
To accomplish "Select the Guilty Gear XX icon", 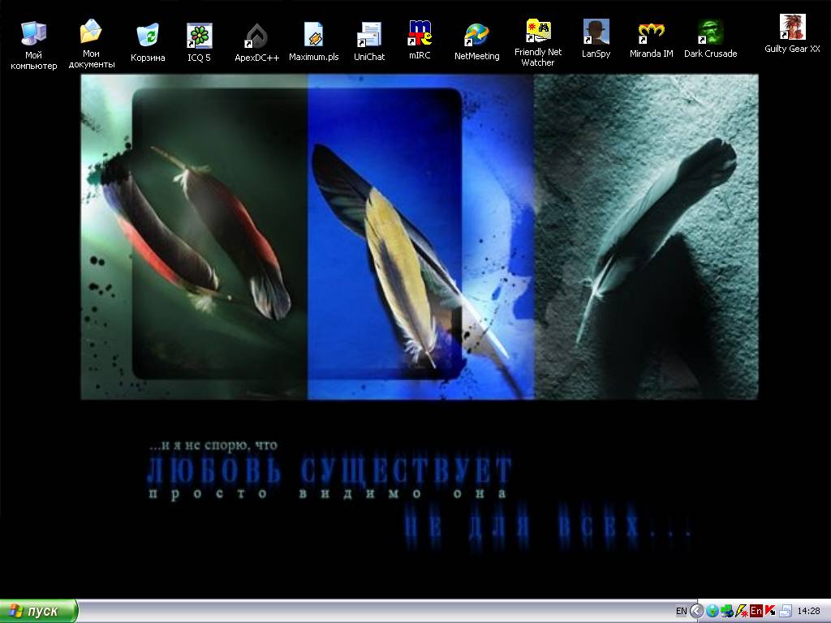I will tap(792, 28).
